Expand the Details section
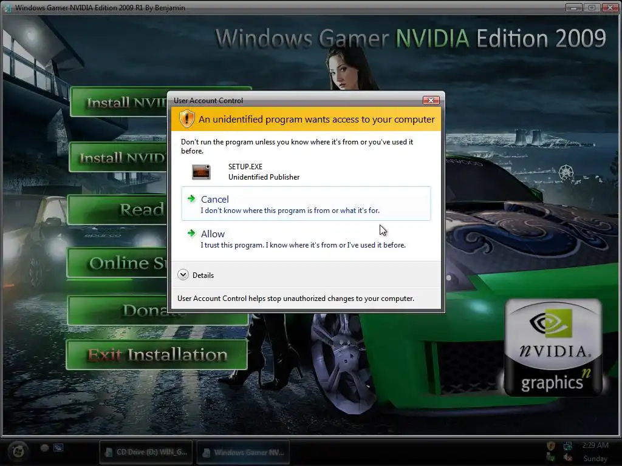The image size is (622, 466). point(196,275)
